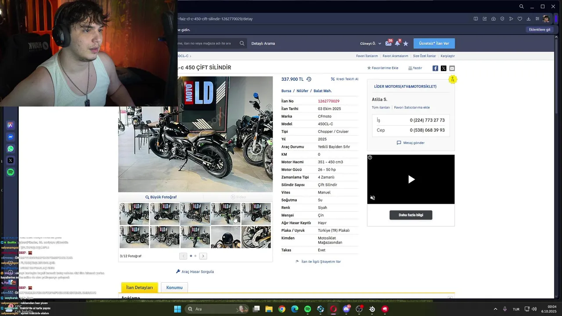Click Favorilerime Ekle link
Screen dimensions: 562x316
tap(382, 68)
